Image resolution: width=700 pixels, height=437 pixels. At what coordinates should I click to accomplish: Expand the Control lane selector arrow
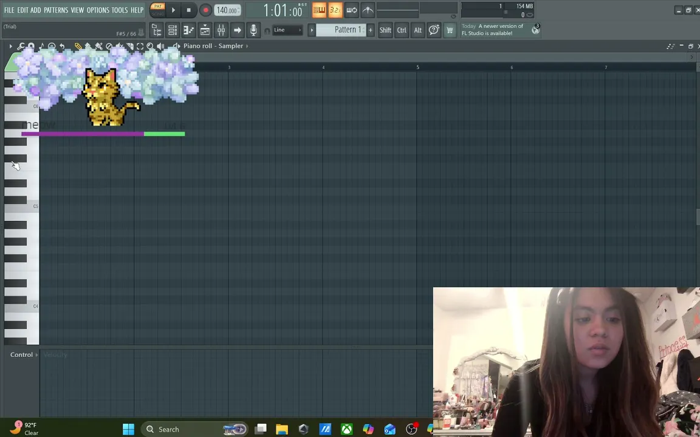pos(36,355)
